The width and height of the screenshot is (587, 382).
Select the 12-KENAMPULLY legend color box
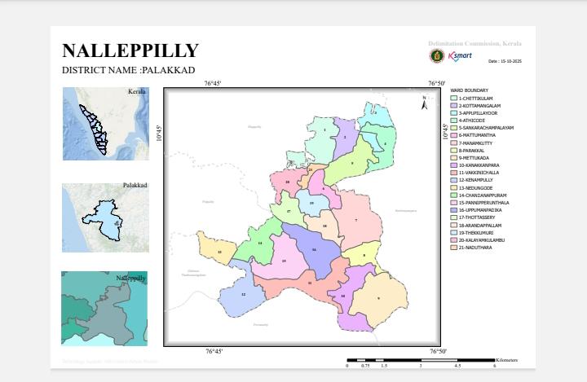(454, 180)
